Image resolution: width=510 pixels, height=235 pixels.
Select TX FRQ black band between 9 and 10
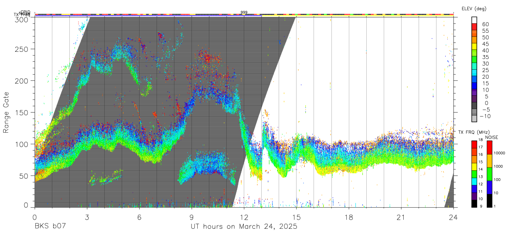click(x=475, y=203)
